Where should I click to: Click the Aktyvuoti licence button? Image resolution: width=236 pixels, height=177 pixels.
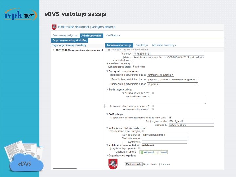point(147,152)
